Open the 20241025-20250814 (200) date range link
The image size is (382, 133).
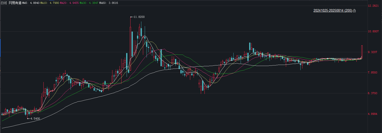tap(333, 11)
